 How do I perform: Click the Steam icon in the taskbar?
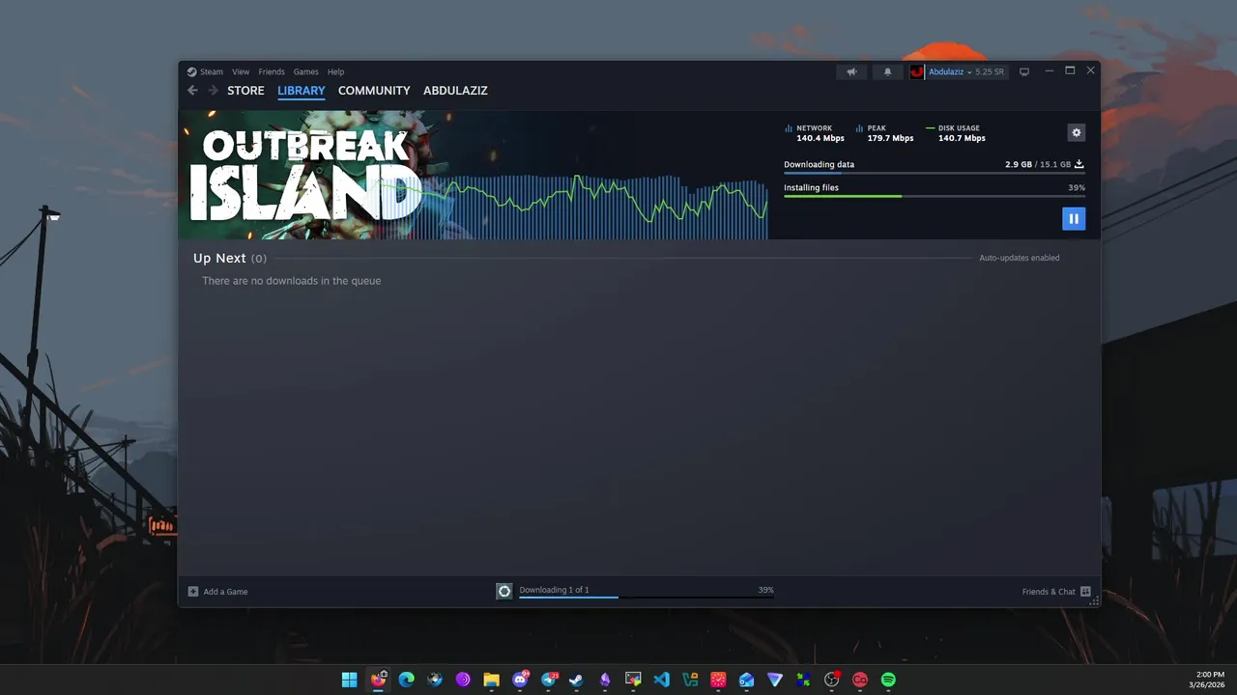coord(576,680)
